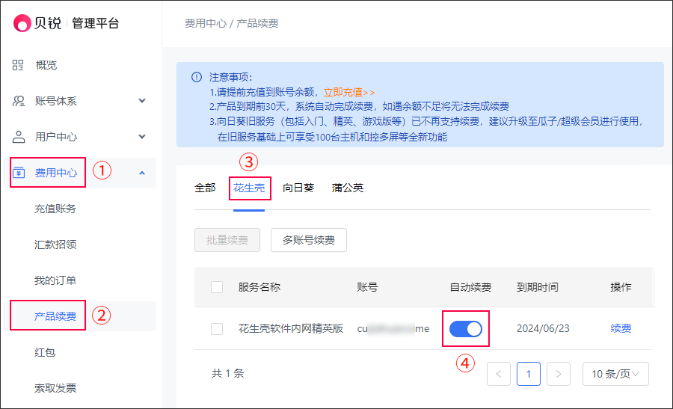Screen dimensions: 673x409
Task: Click the 贝锐 logo icon
Action: point(22,23)
